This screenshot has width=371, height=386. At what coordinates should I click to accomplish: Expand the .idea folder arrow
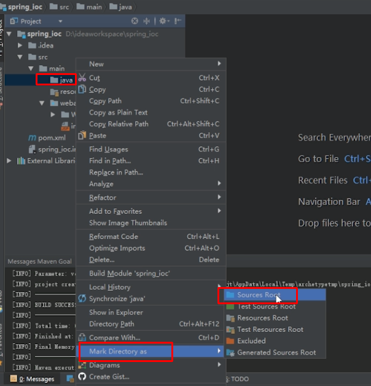(20, 45)
